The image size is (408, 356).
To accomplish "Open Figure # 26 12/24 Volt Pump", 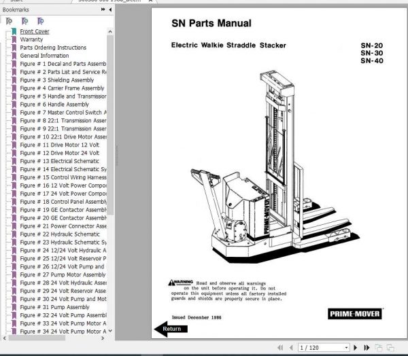I will [x=62, y=266].
